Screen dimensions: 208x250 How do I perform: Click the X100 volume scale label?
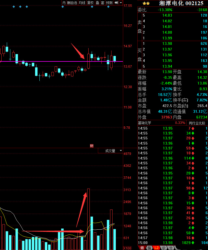127,248
